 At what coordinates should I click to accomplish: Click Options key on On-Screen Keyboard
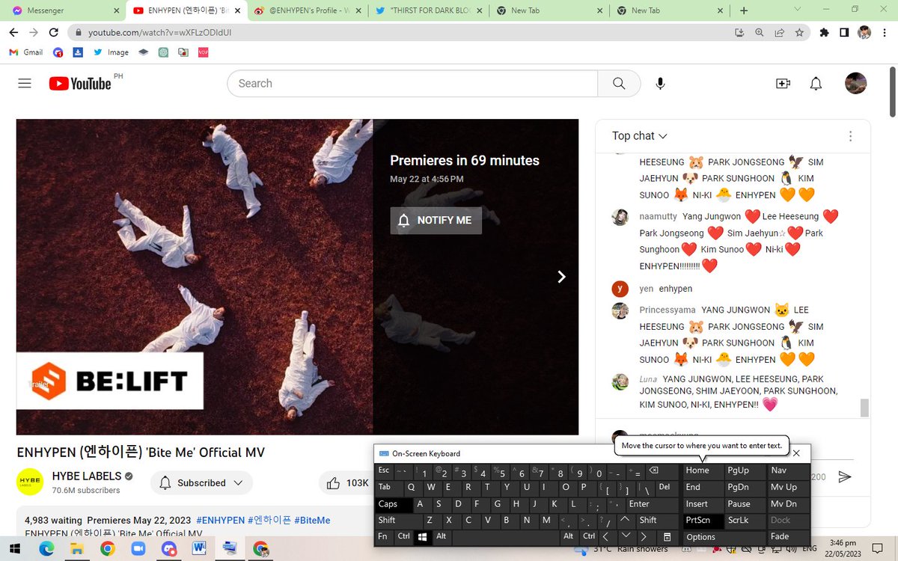tap(724, 537)
